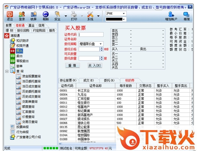Image resolution: width=197 pixels, height=151 pixels.
Task: Focus the 证券代码 input field
Action: 91,34
